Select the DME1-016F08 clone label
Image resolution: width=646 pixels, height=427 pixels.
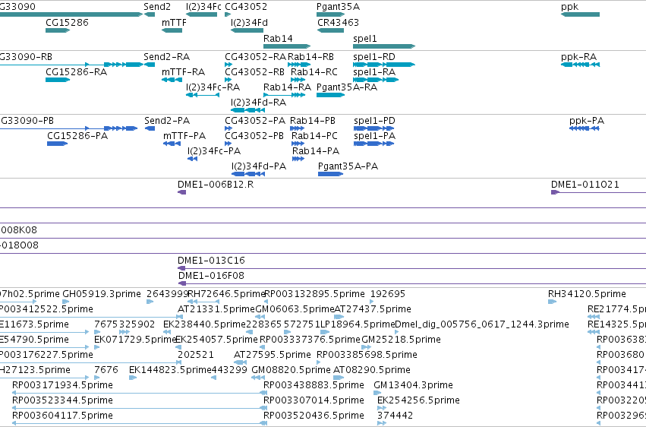(x=211, y=275)
